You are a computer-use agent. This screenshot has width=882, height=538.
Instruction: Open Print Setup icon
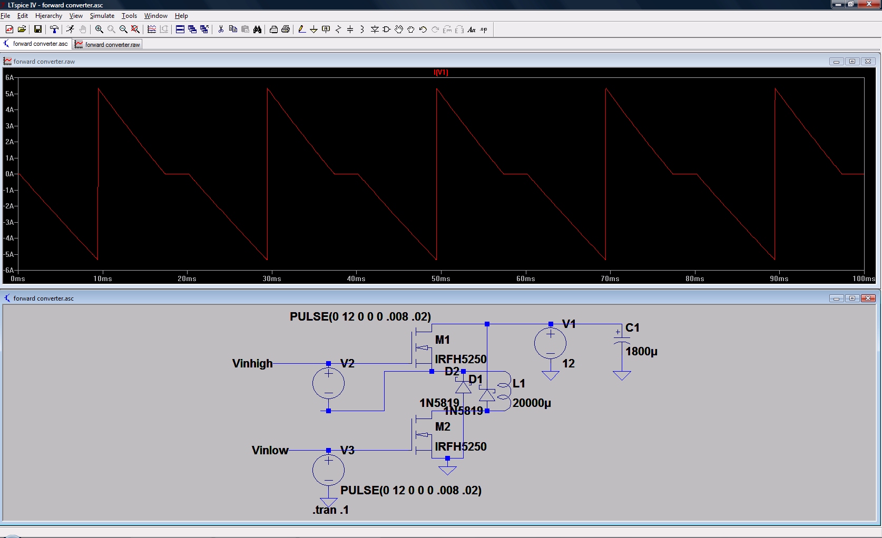pyautogui.click(x=273, y=29)
